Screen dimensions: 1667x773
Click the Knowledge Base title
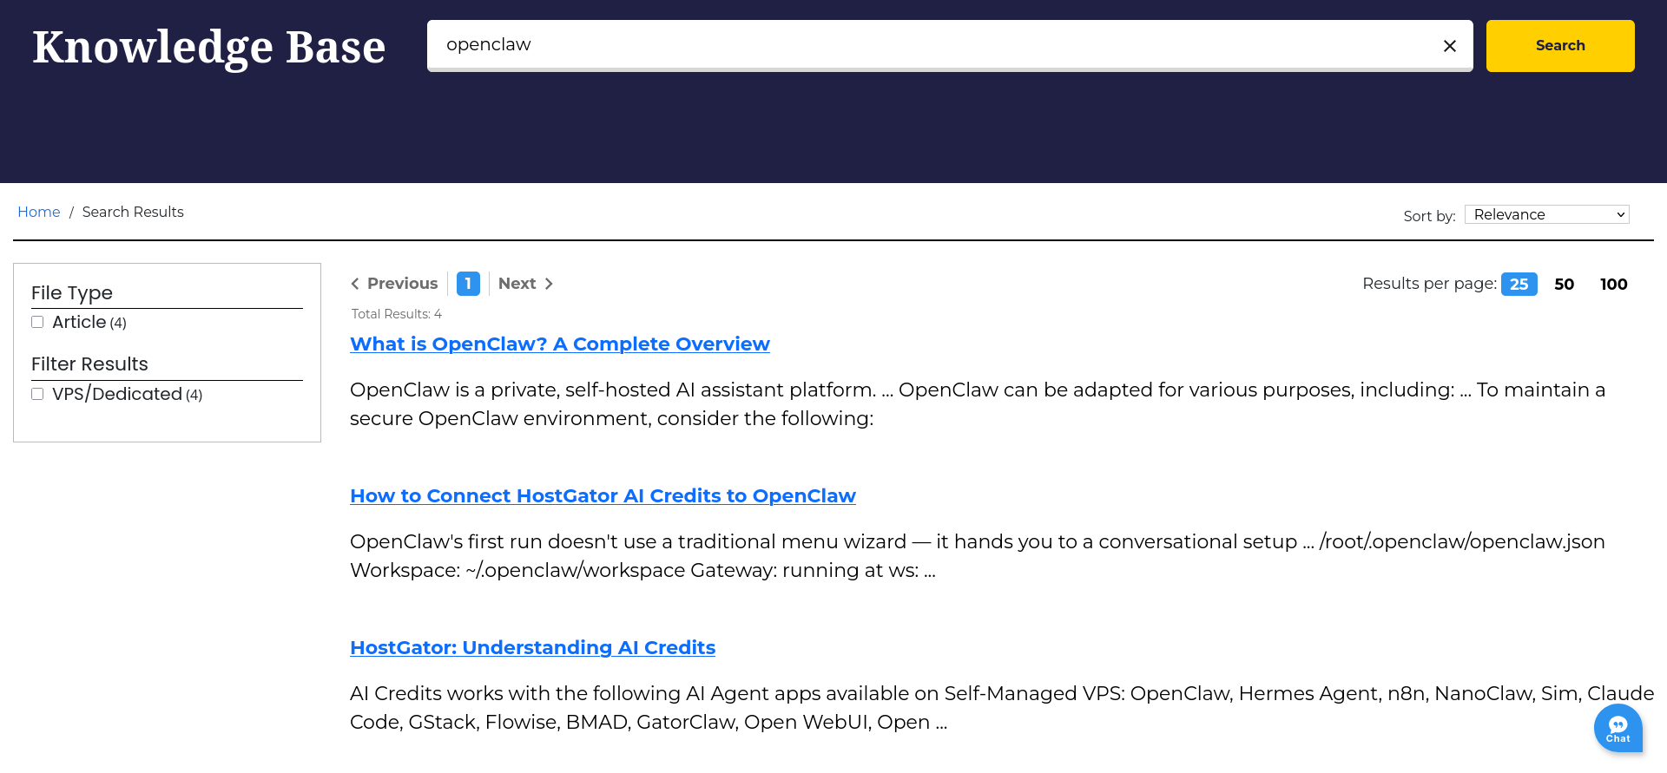coord(209,46)
